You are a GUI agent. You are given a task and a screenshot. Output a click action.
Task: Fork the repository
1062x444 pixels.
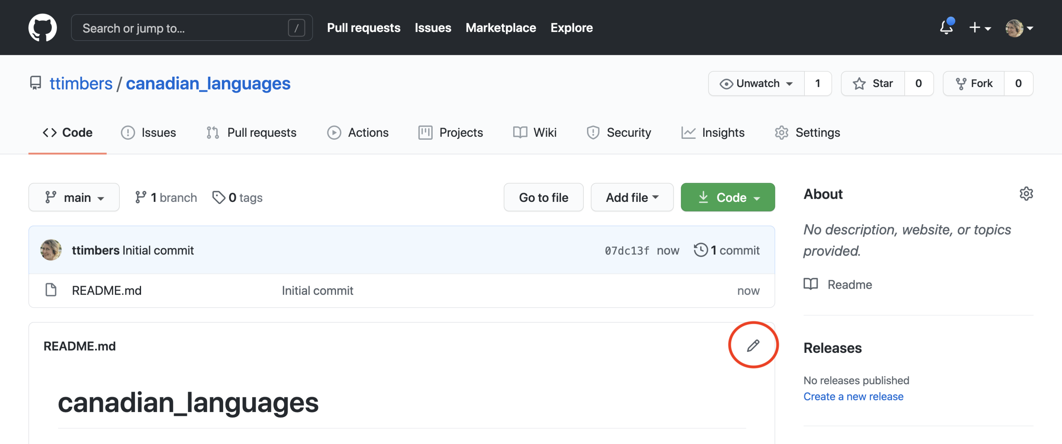(x=974, y=83)
